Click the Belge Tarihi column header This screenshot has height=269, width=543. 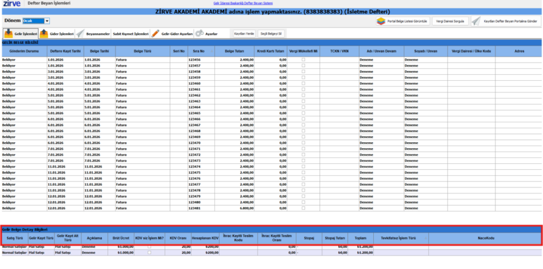tap(100, 51)
